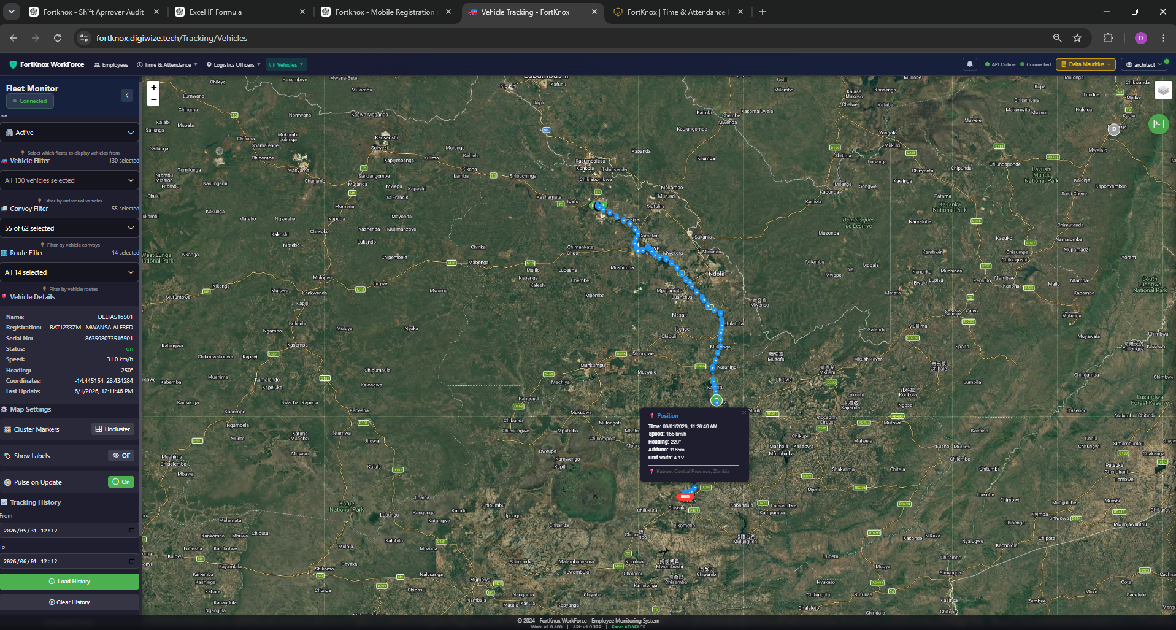Open a new browser tab
The width and height of the screenshot is (1176, 630).
point(763,12)
